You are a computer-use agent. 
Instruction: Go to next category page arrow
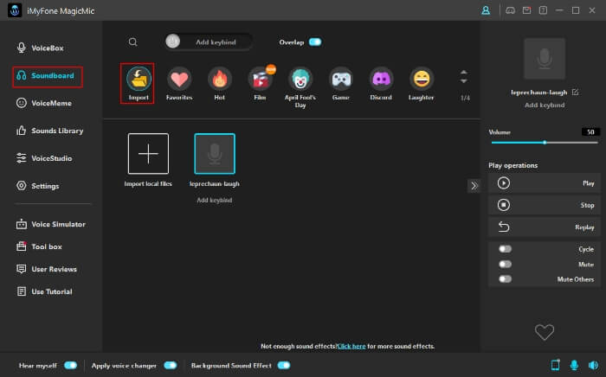[x=464, y=81]
